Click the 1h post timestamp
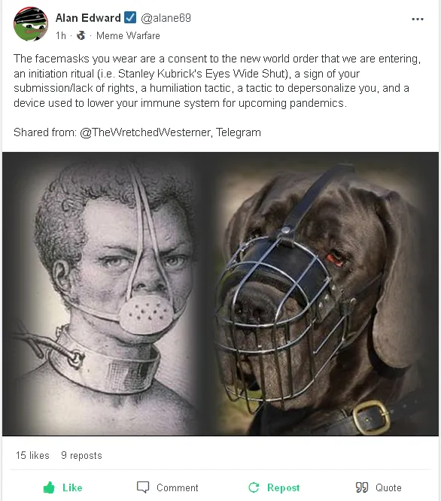 pos(61,36)
